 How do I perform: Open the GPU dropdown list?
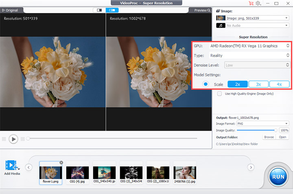tap(249, 46)
